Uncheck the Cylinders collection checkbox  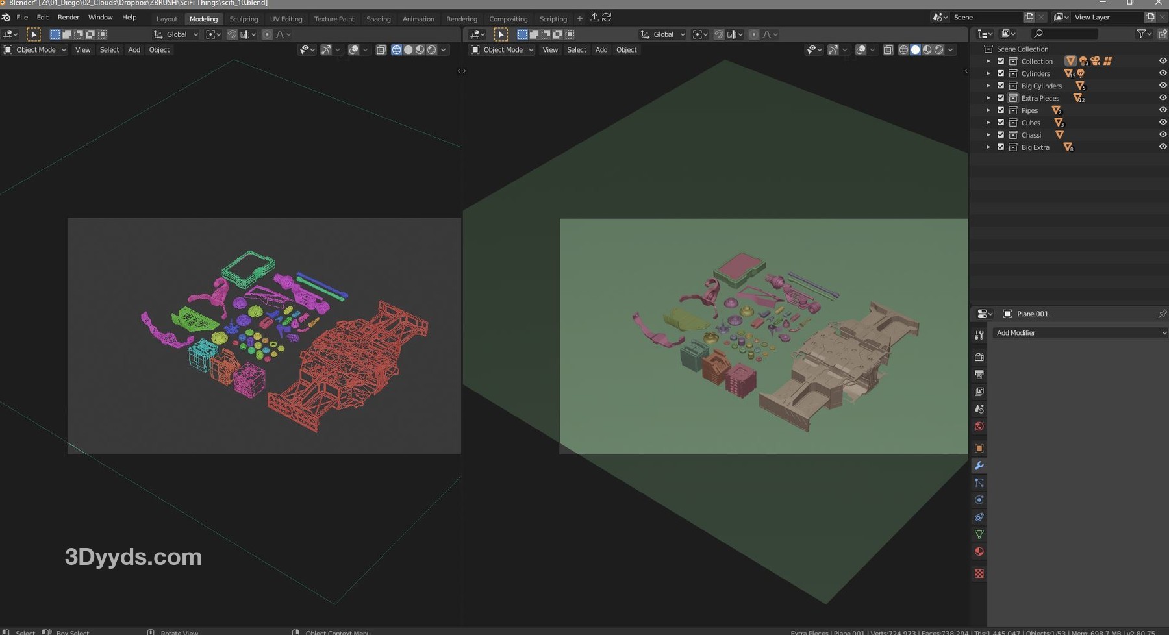(1001, 73)
